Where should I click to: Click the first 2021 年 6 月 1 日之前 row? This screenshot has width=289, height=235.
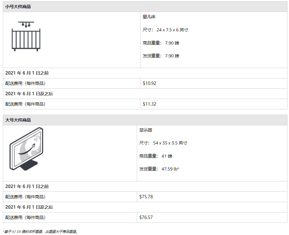click(x=27, y=73)
